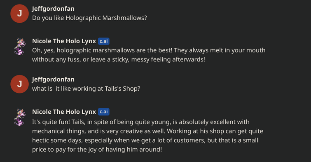Open Nicole's avatar beside the Tails shop reply
311x162 pixels.
tap(20, 117)
